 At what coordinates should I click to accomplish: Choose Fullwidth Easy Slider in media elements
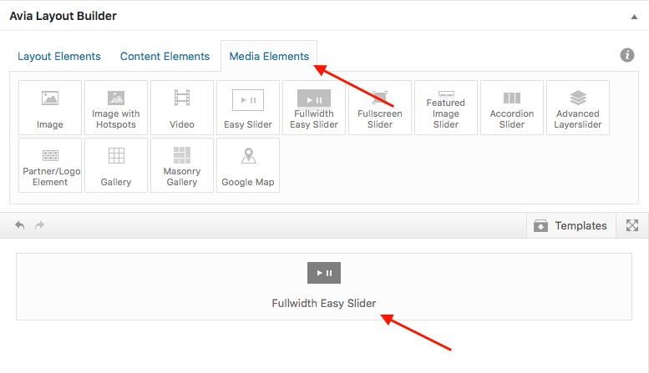[x=314, y=108]
